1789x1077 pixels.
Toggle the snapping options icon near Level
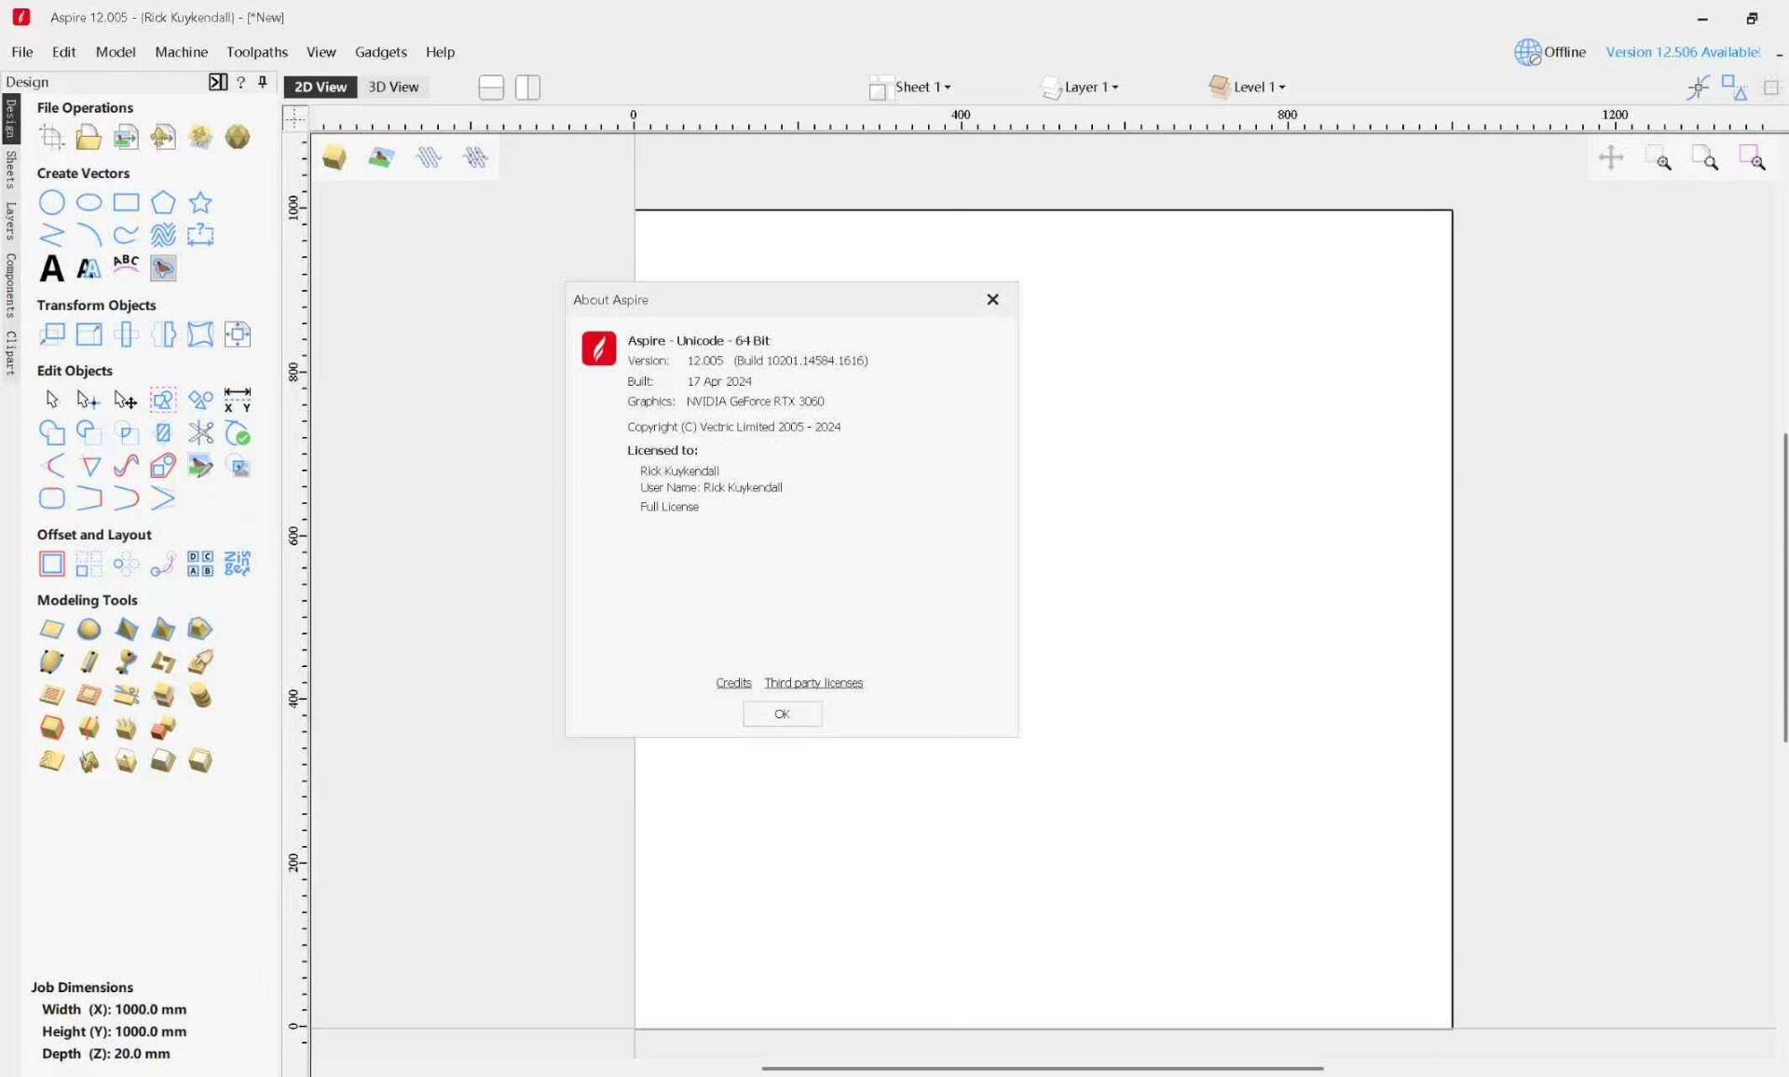pos(1699,88)
